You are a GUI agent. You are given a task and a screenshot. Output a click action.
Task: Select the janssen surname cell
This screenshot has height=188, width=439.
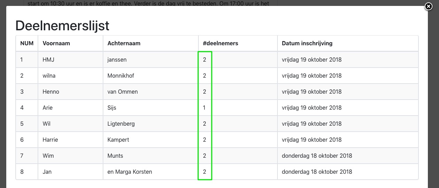(151, 60)
